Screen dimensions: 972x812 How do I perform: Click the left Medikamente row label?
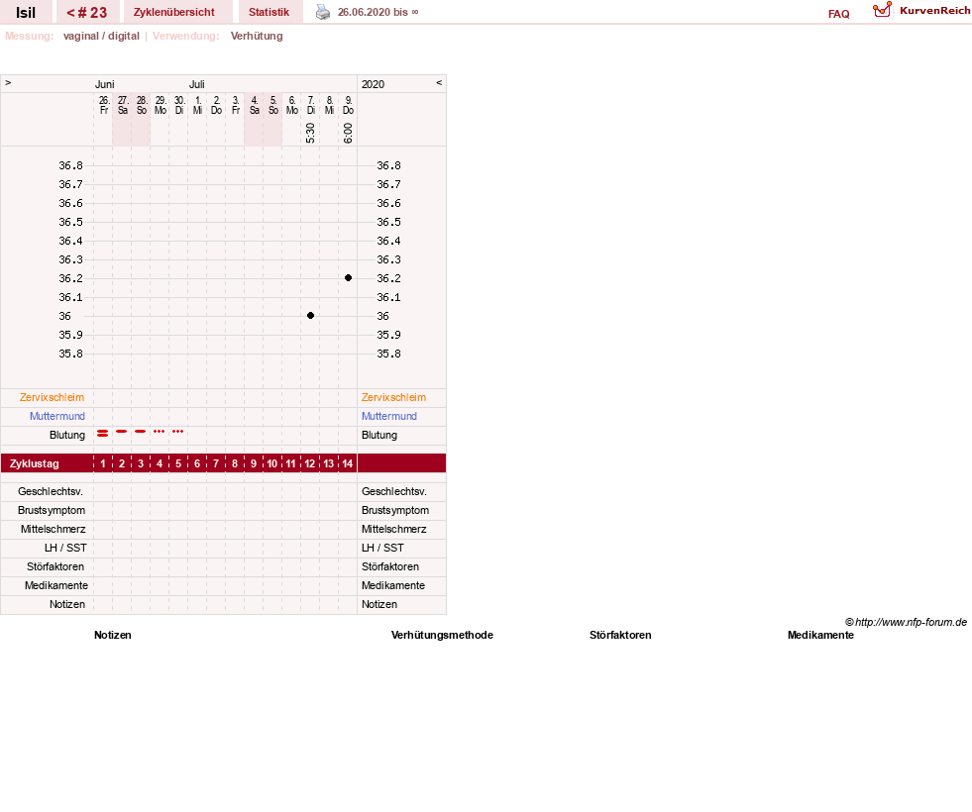[x=56, y=585]
